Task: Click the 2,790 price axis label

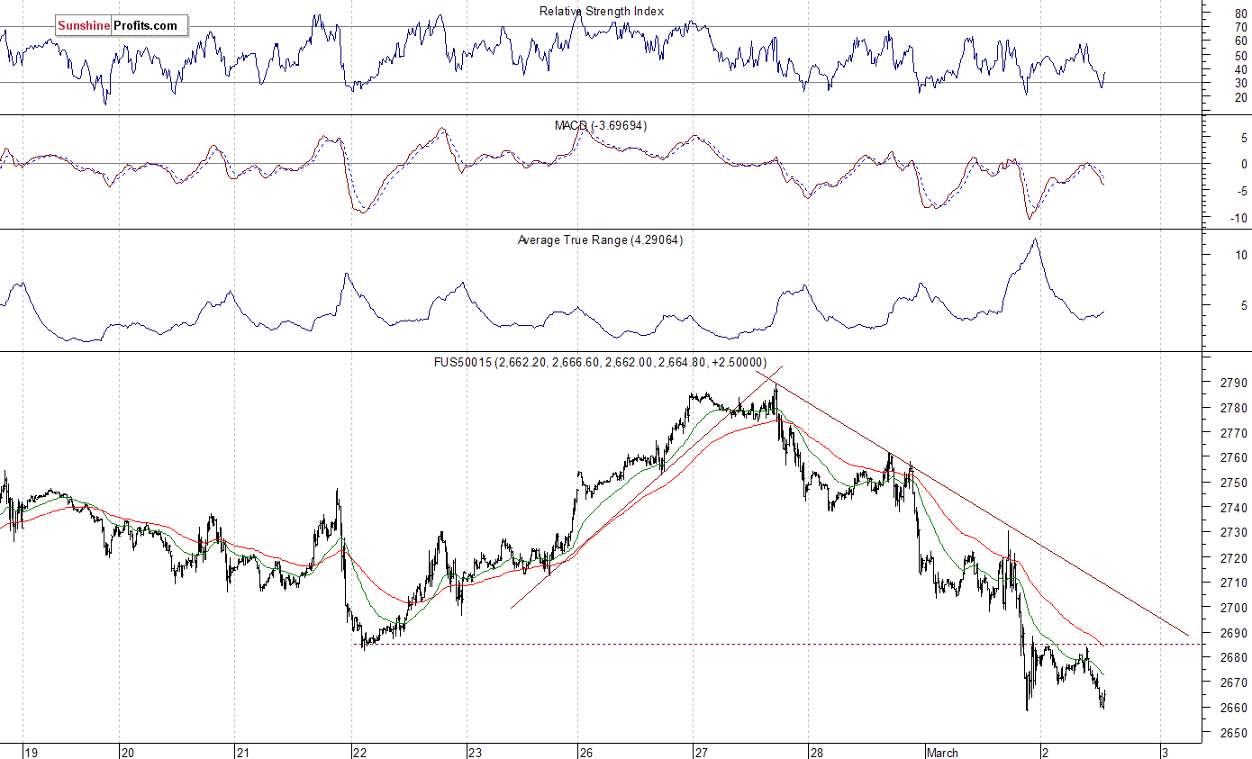Action: pos(1233,383)
